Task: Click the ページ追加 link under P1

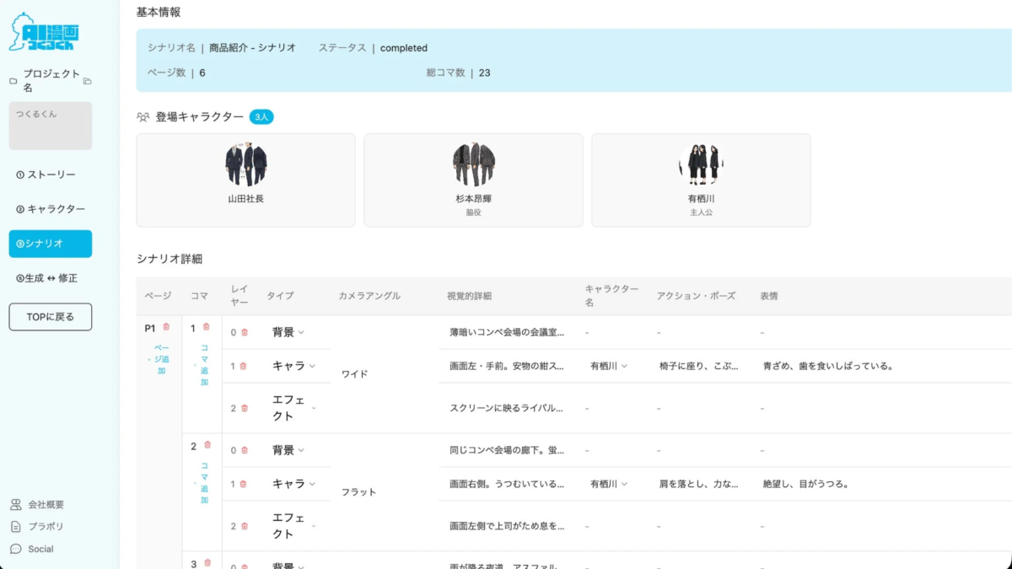Action: click(162, 359)
